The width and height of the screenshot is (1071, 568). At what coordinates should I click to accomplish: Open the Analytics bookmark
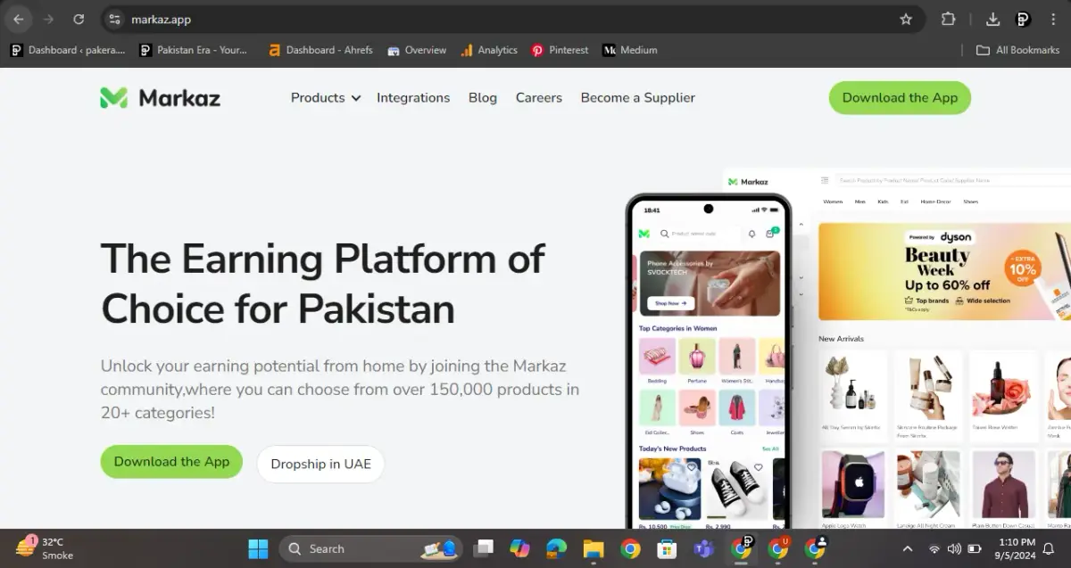pos(489,50)
